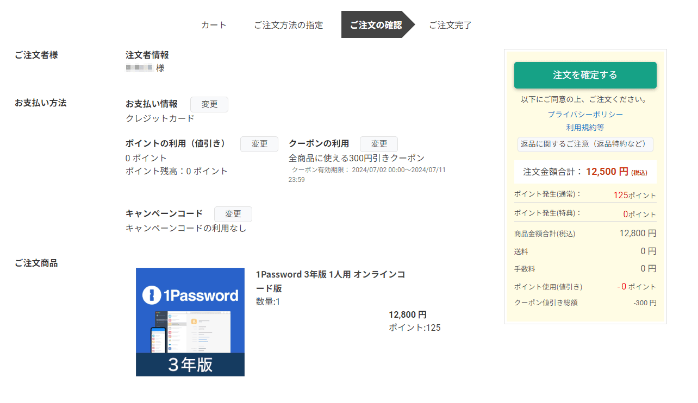The height and width of the screenshot is (403, 698).
Task: Change クーポンの利用 coupon selection
Action: (x=379, y=144)
